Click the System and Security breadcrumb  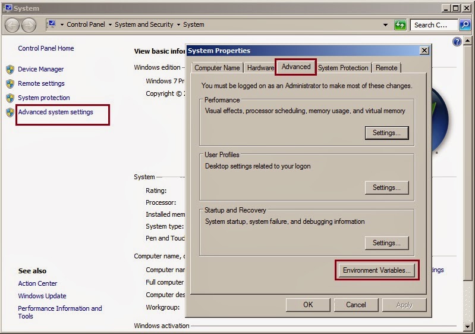[x=144, y=24]
